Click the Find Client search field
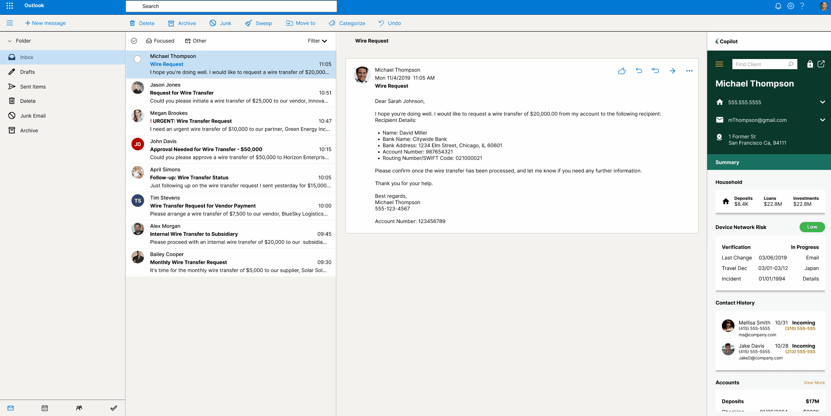 760,64
